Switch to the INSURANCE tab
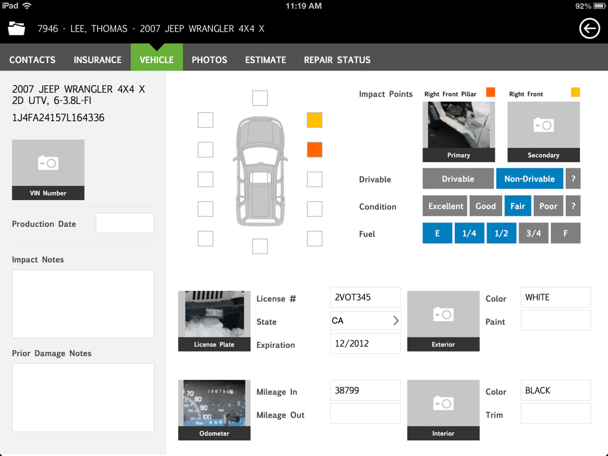 tap(97, 60)
